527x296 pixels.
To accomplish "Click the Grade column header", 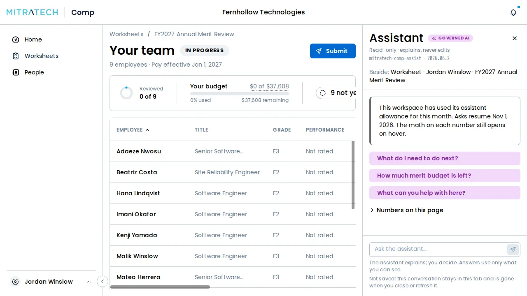I will tap(282, 130).
